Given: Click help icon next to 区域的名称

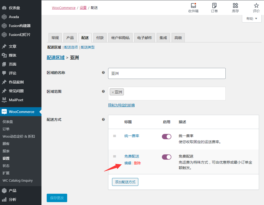Looking at the screenshot, I should (x=103, y=72).
